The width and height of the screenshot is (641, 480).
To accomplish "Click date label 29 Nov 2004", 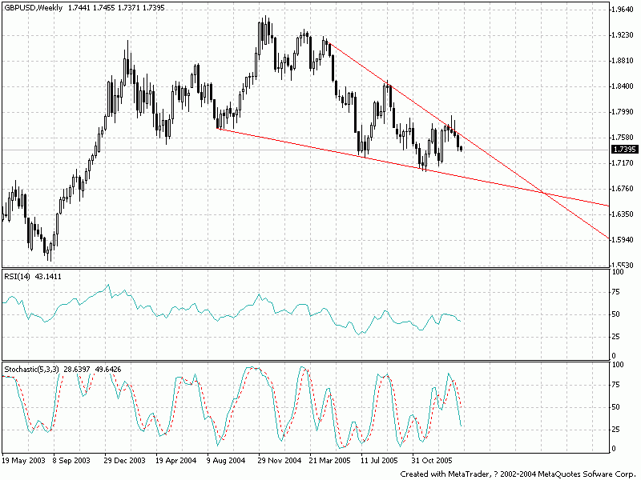I will point(279,461).
